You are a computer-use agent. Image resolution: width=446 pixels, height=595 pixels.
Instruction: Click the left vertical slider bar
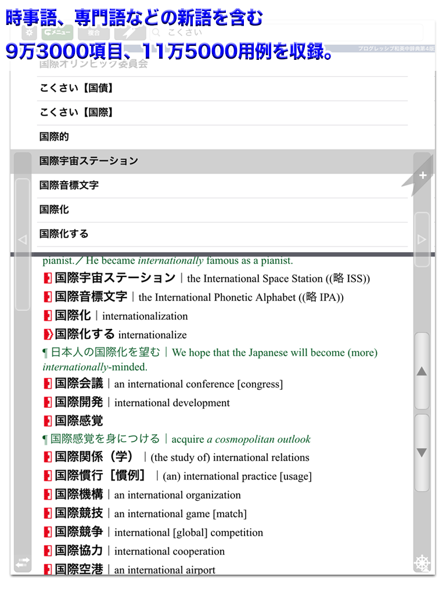pos(23,245)
